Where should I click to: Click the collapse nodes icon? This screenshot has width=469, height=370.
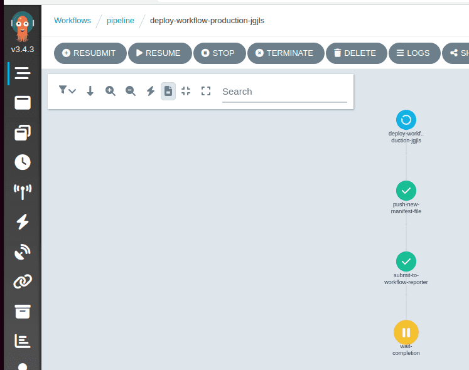[186, 91]
